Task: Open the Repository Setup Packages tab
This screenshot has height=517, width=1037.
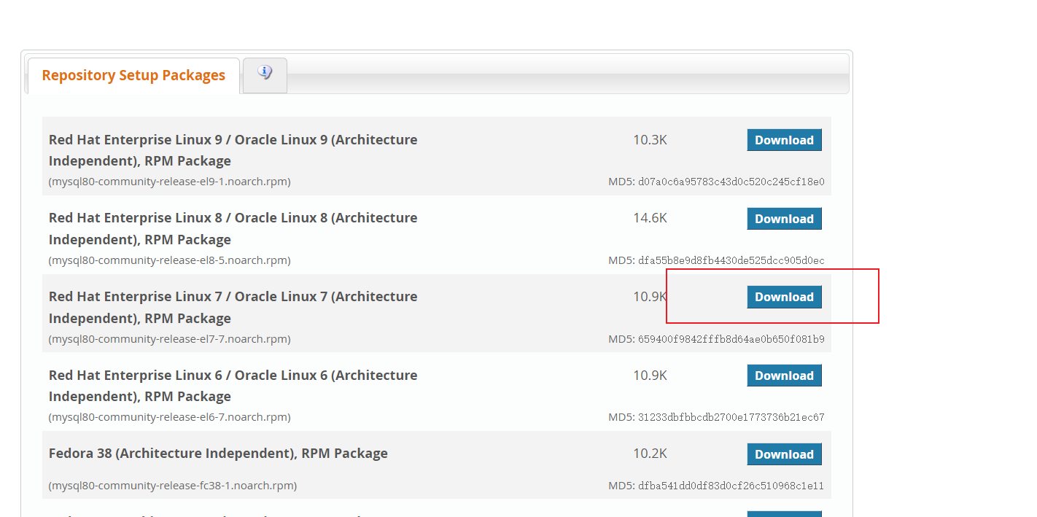Action: (x=133, y=76)
